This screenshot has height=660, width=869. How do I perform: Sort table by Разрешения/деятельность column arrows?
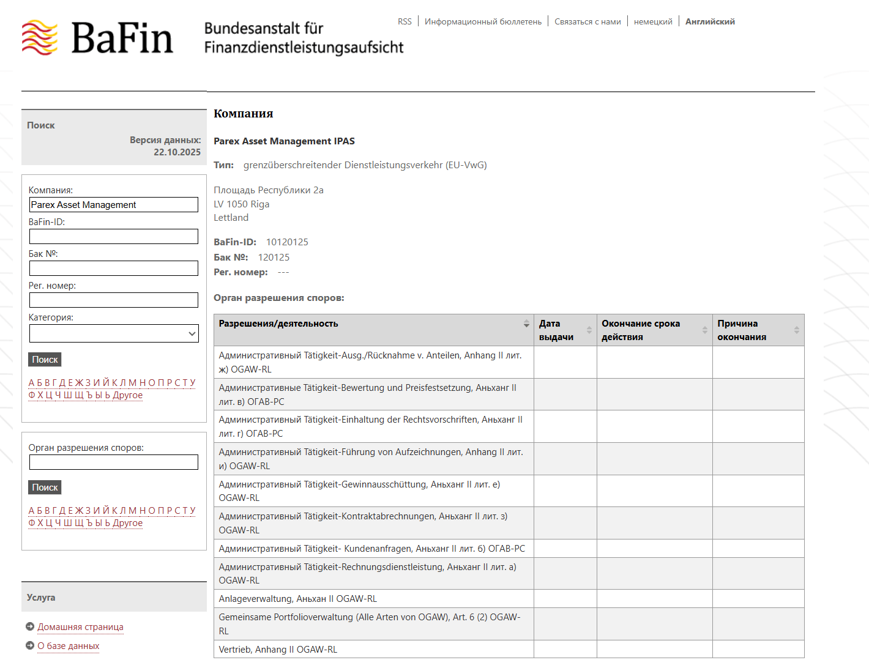pyautogui.click(x=526, y=324)
